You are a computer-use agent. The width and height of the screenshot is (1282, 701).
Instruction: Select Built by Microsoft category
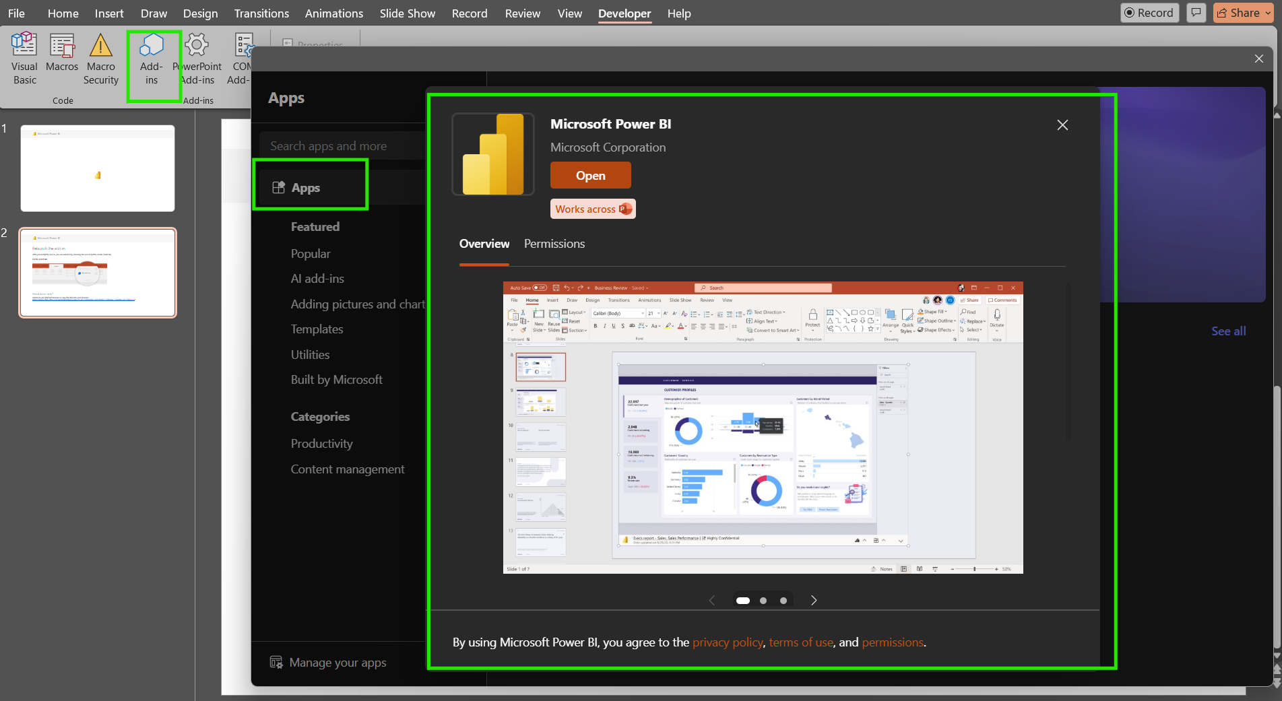tap(336, 380)
